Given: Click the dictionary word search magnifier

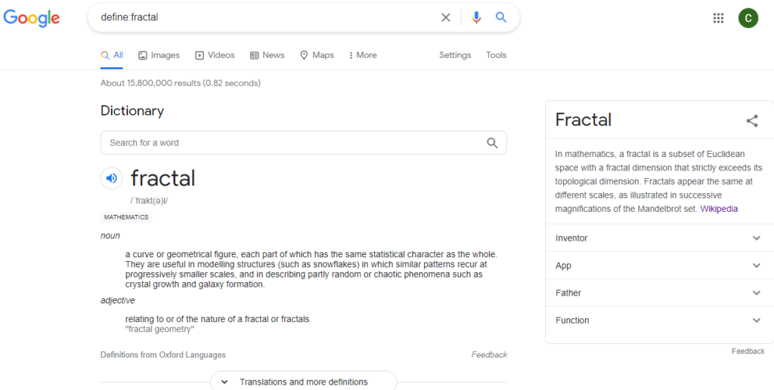Looking at the screenshot, I should [x=493, y=143].
